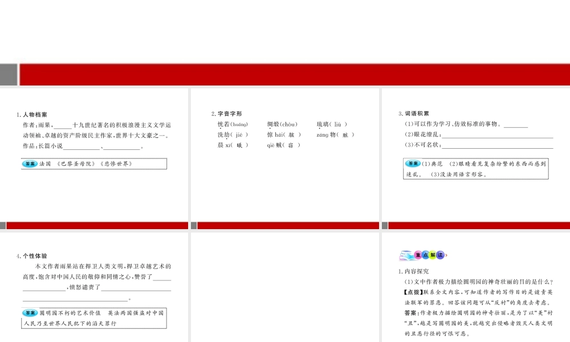This screenshot has width=570, height=342.
Task: Click the 重点解读 colorful header badge
Action: [424, 255]
